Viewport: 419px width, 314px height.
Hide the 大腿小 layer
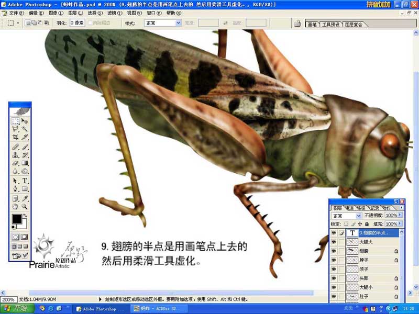(x=334, y=287)
